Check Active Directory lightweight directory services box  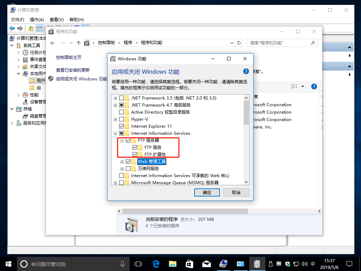(x=121, y=112)
